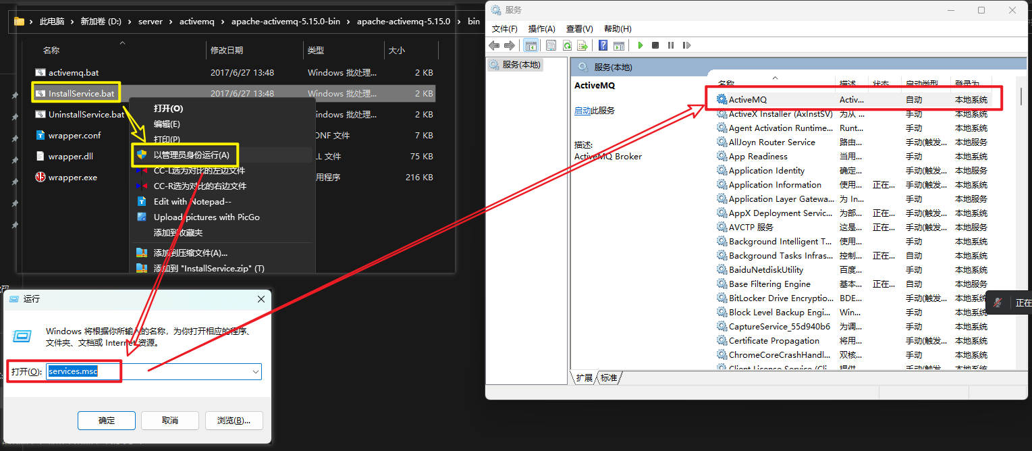The height and width of the screenshot is (451, 1032).
Task: Open the blue question mark Help icon
Action: (x=603, y=45)
